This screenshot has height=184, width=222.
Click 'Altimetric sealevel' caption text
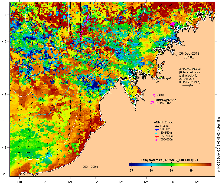pyautogui.click(x=190, y=69)
